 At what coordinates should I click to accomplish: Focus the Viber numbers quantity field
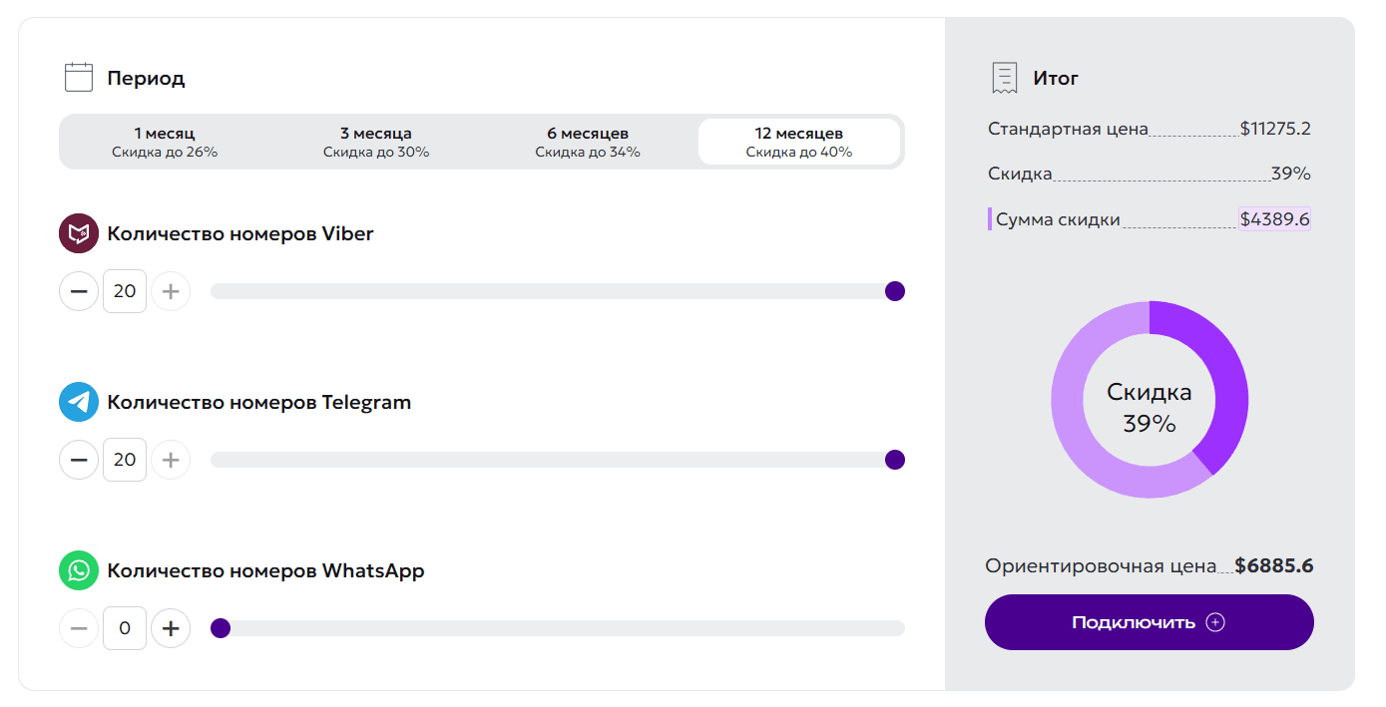[125, 291]
